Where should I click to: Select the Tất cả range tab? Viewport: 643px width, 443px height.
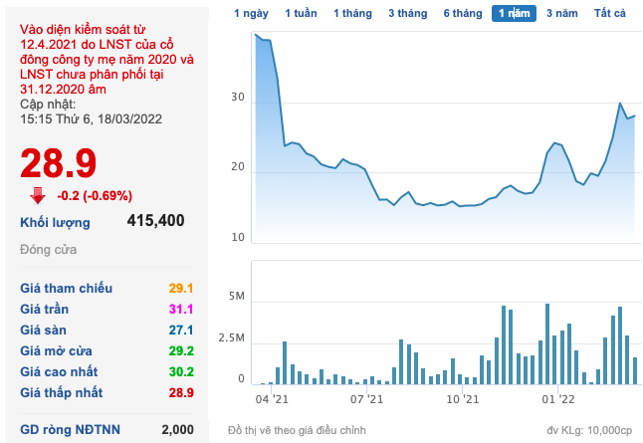tap(610, 14)
